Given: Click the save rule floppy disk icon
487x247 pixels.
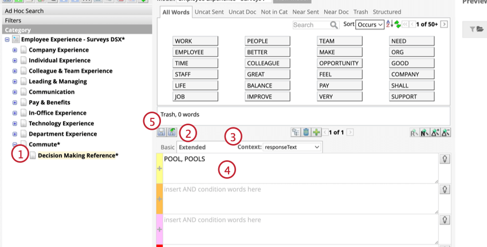Looking at the screenshot, I should coord(162,132).
